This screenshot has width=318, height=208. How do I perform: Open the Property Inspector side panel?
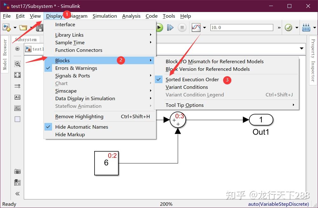tap(313, 61)
